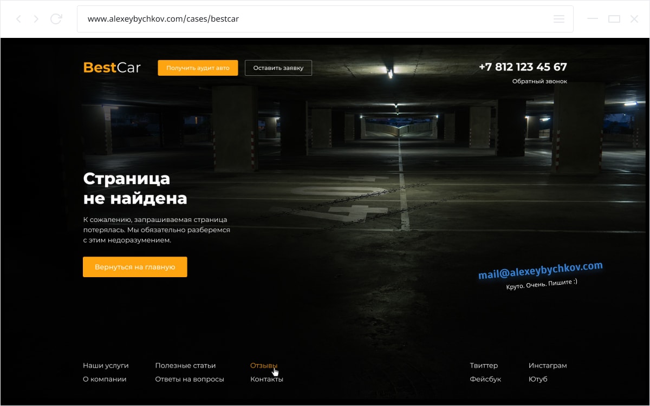
Task: Go to the 'Контакты' page link
Action: coord(266,379)
